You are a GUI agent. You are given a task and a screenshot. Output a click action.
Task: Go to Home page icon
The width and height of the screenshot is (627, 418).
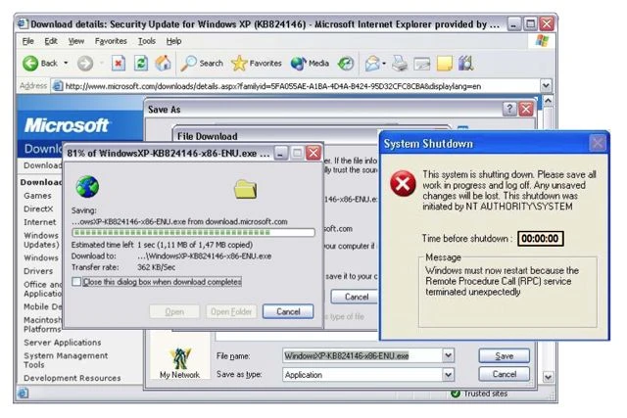coord(163,63)
